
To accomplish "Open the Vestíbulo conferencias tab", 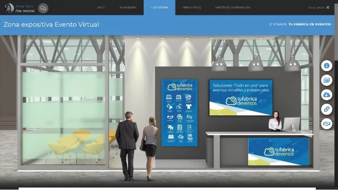I will 233,8.
